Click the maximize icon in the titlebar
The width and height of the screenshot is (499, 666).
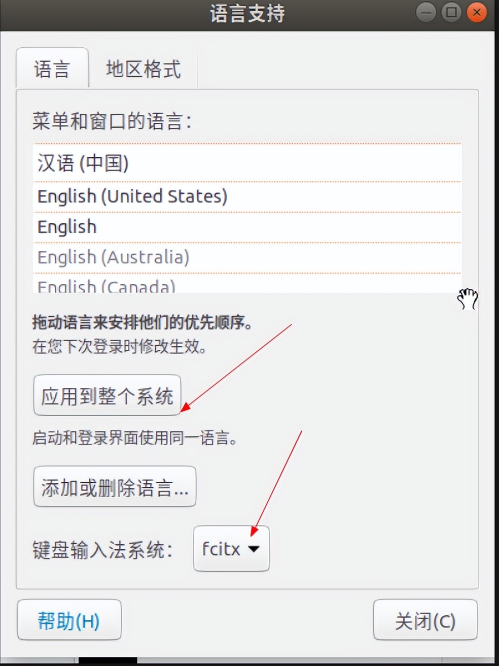coord(451,12)
